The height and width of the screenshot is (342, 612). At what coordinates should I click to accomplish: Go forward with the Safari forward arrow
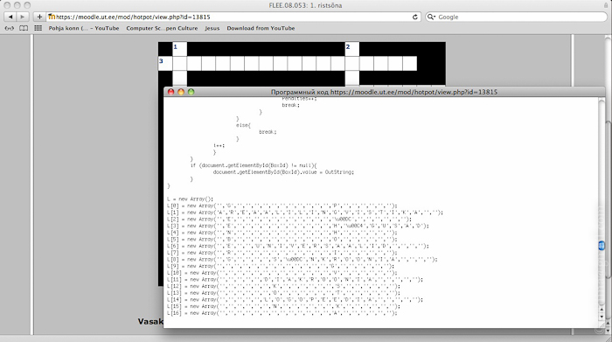pyautogui.click(x=23, y=17)
